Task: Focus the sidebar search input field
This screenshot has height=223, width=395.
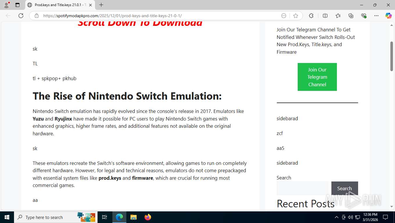Action: pyautogui.click(x=302, y=188)
